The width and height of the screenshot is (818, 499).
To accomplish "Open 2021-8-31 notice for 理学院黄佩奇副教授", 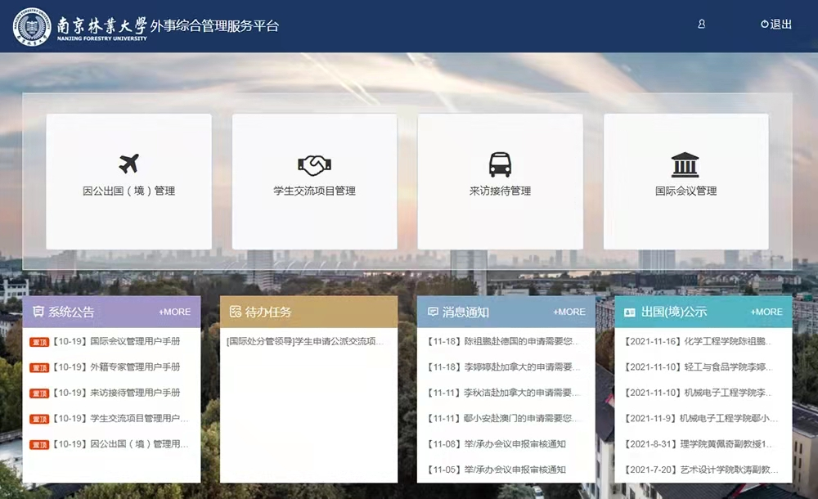I will [x=698, y=444].
